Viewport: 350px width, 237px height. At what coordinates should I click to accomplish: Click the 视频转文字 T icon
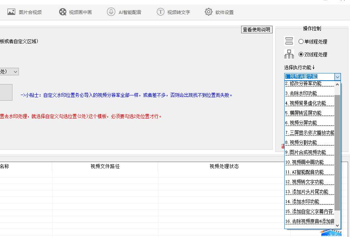tap(161, 12)
